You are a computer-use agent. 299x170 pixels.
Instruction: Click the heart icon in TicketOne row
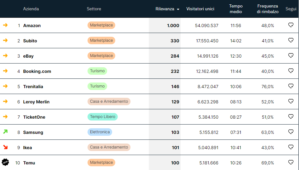pyautogui.click(x=291, y=117)
